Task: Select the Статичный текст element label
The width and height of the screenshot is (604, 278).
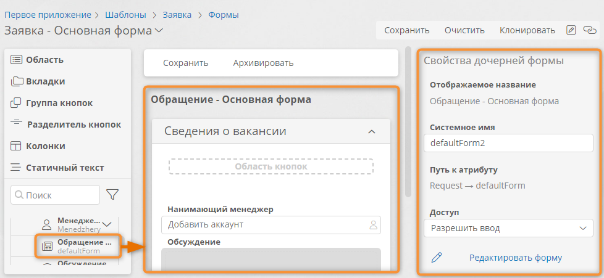Action: (65, 168)
